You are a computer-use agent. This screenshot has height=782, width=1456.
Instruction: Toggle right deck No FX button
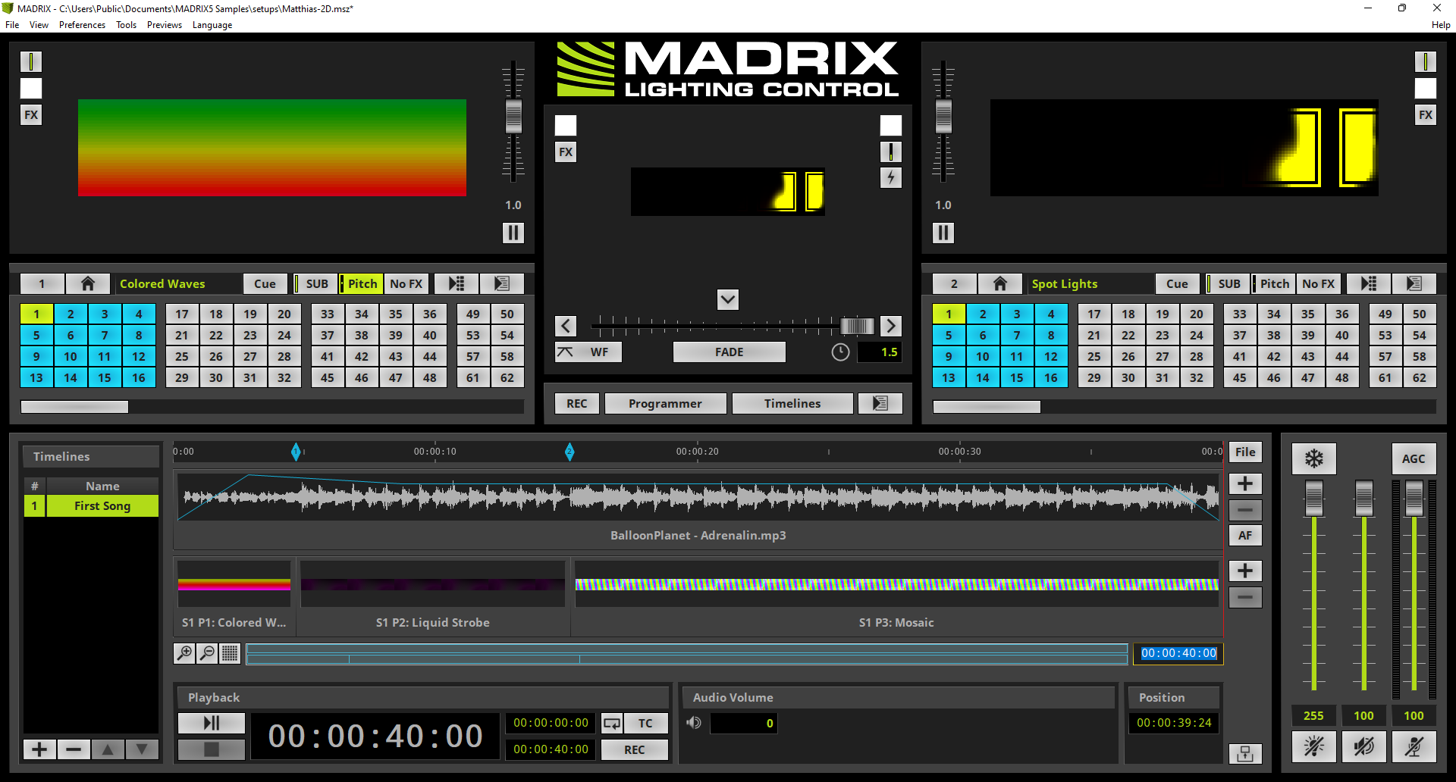tap(1319, 283)
